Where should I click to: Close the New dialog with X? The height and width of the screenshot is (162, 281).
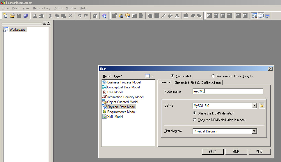pyautogui.click(x=270, y=69)
